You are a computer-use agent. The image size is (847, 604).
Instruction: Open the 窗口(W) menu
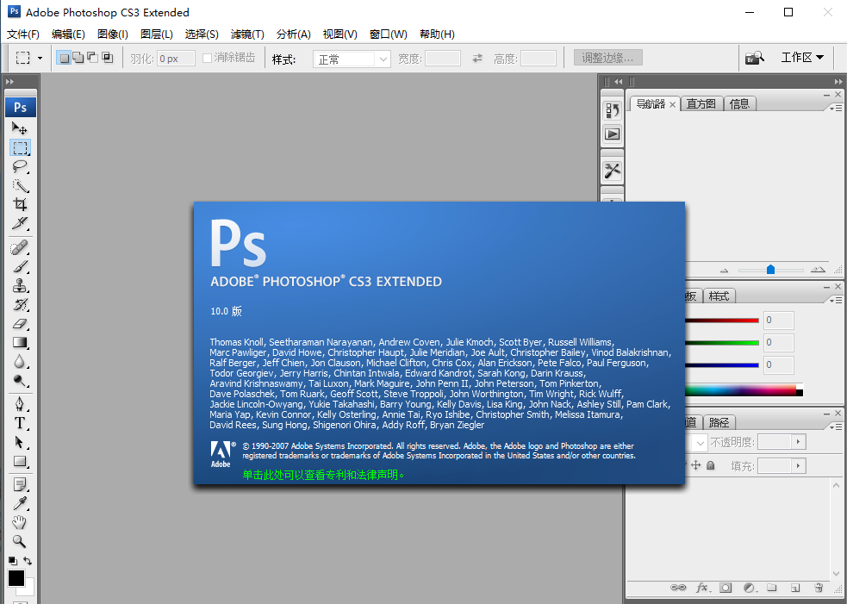point(389,34)
